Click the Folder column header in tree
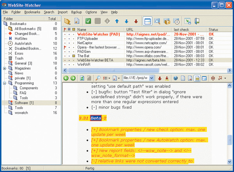 (23, 19)
